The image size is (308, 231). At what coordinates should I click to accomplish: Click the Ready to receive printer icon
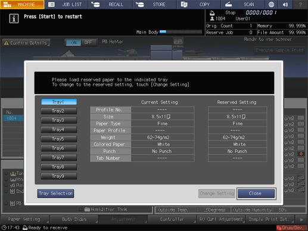click(x=25, y=227)
